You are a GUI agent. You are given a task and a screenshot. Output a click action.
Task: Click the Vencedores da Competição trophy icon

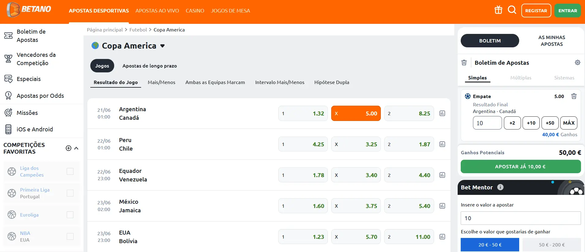coord(8,59)
